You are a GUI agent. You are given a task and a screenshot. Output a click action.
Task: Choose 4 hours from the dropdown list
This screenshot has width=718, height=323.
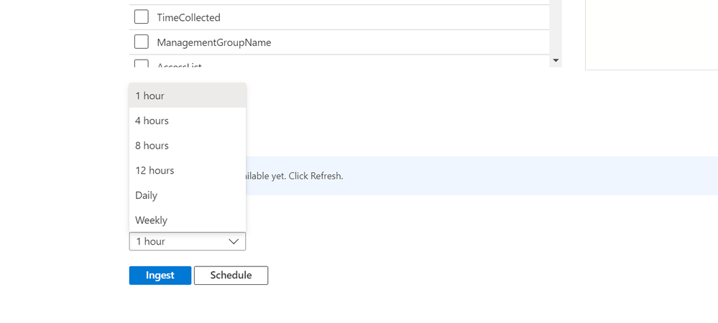tap(188, 121)
